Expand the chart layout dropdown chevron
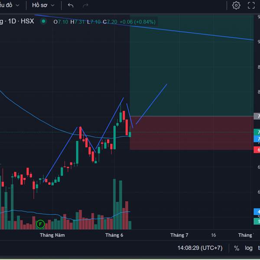 [x=17, y=6]
